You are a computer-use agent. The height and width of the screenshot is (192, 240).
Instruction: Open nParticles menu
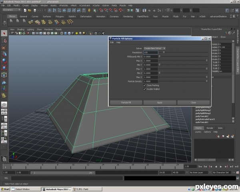pyautogui.click(x=64, y=5)
